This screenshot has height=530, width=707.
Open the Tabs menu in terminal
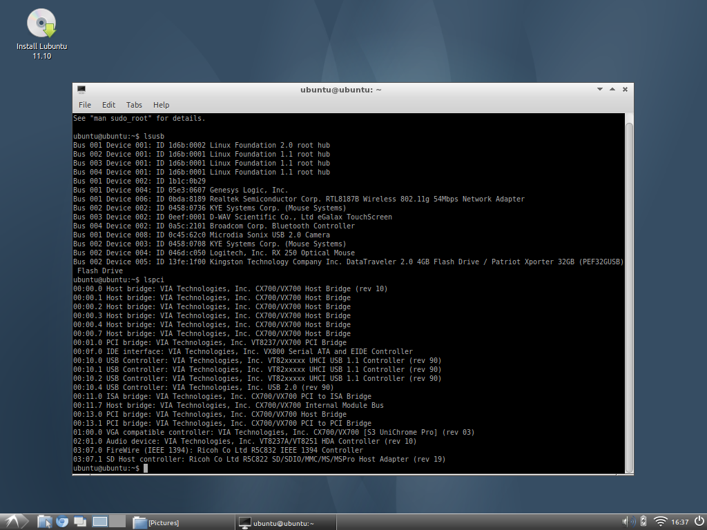click(134, 105)
